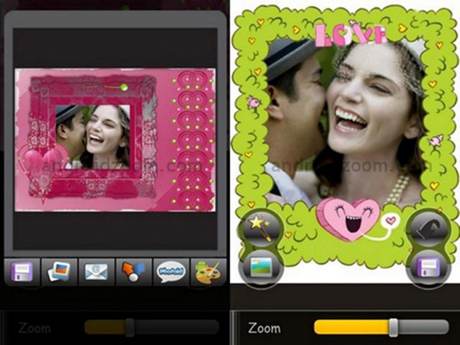Screen dimensions: 460x345
Task: Click the round purple floppy save button
Action: click(429, 267)
